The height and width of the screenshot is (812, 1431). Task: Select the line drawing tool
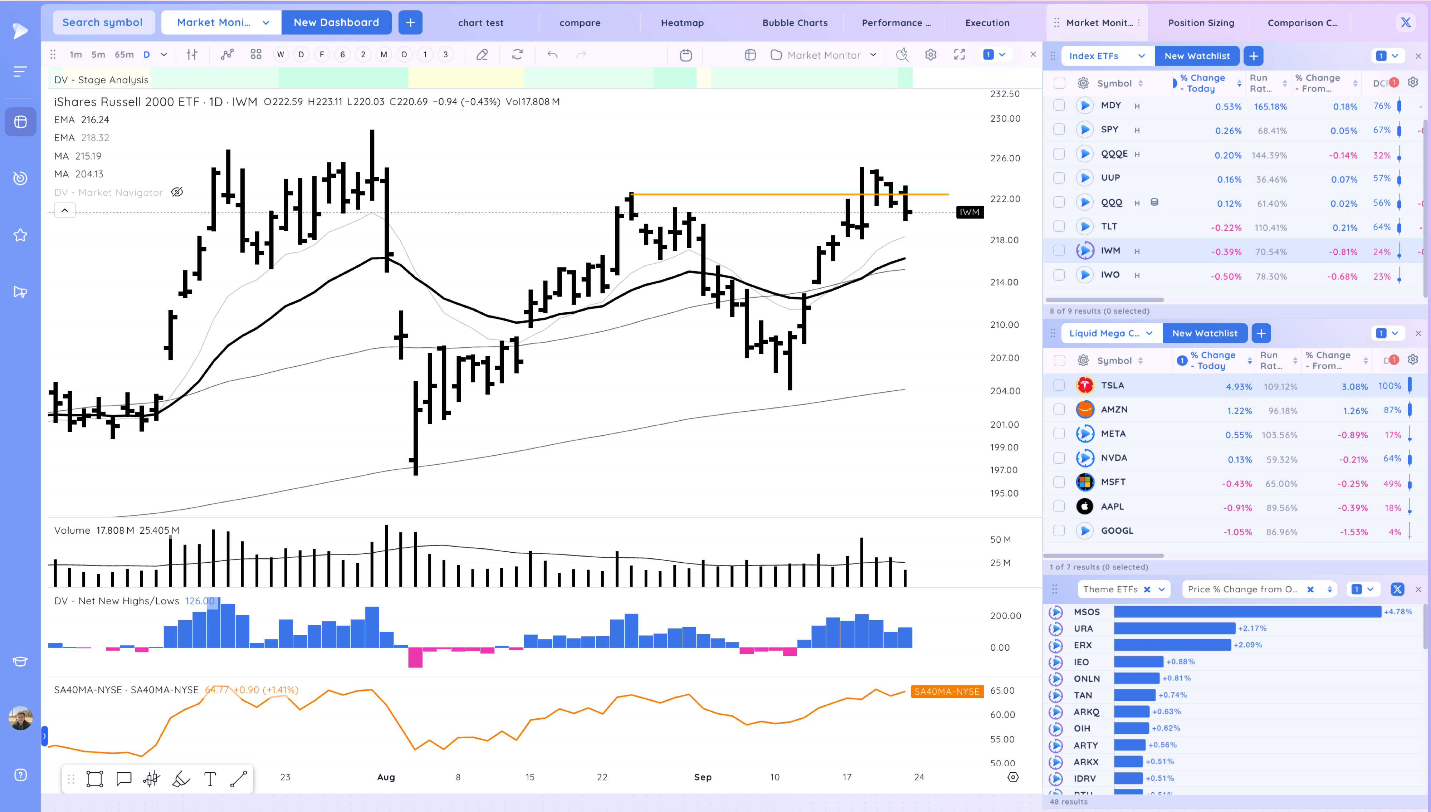239,778
